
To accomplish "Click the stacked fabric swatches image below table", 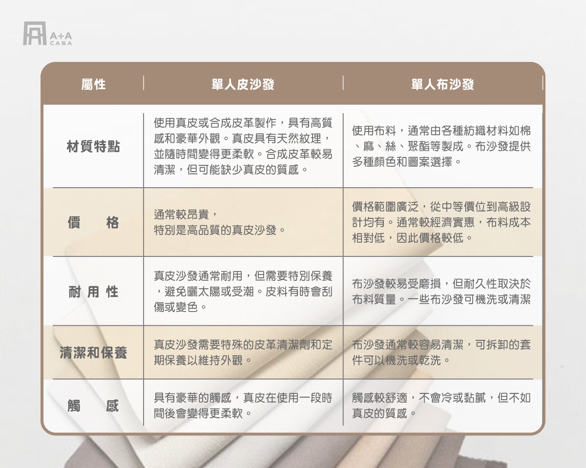I will tap(293, 453).
